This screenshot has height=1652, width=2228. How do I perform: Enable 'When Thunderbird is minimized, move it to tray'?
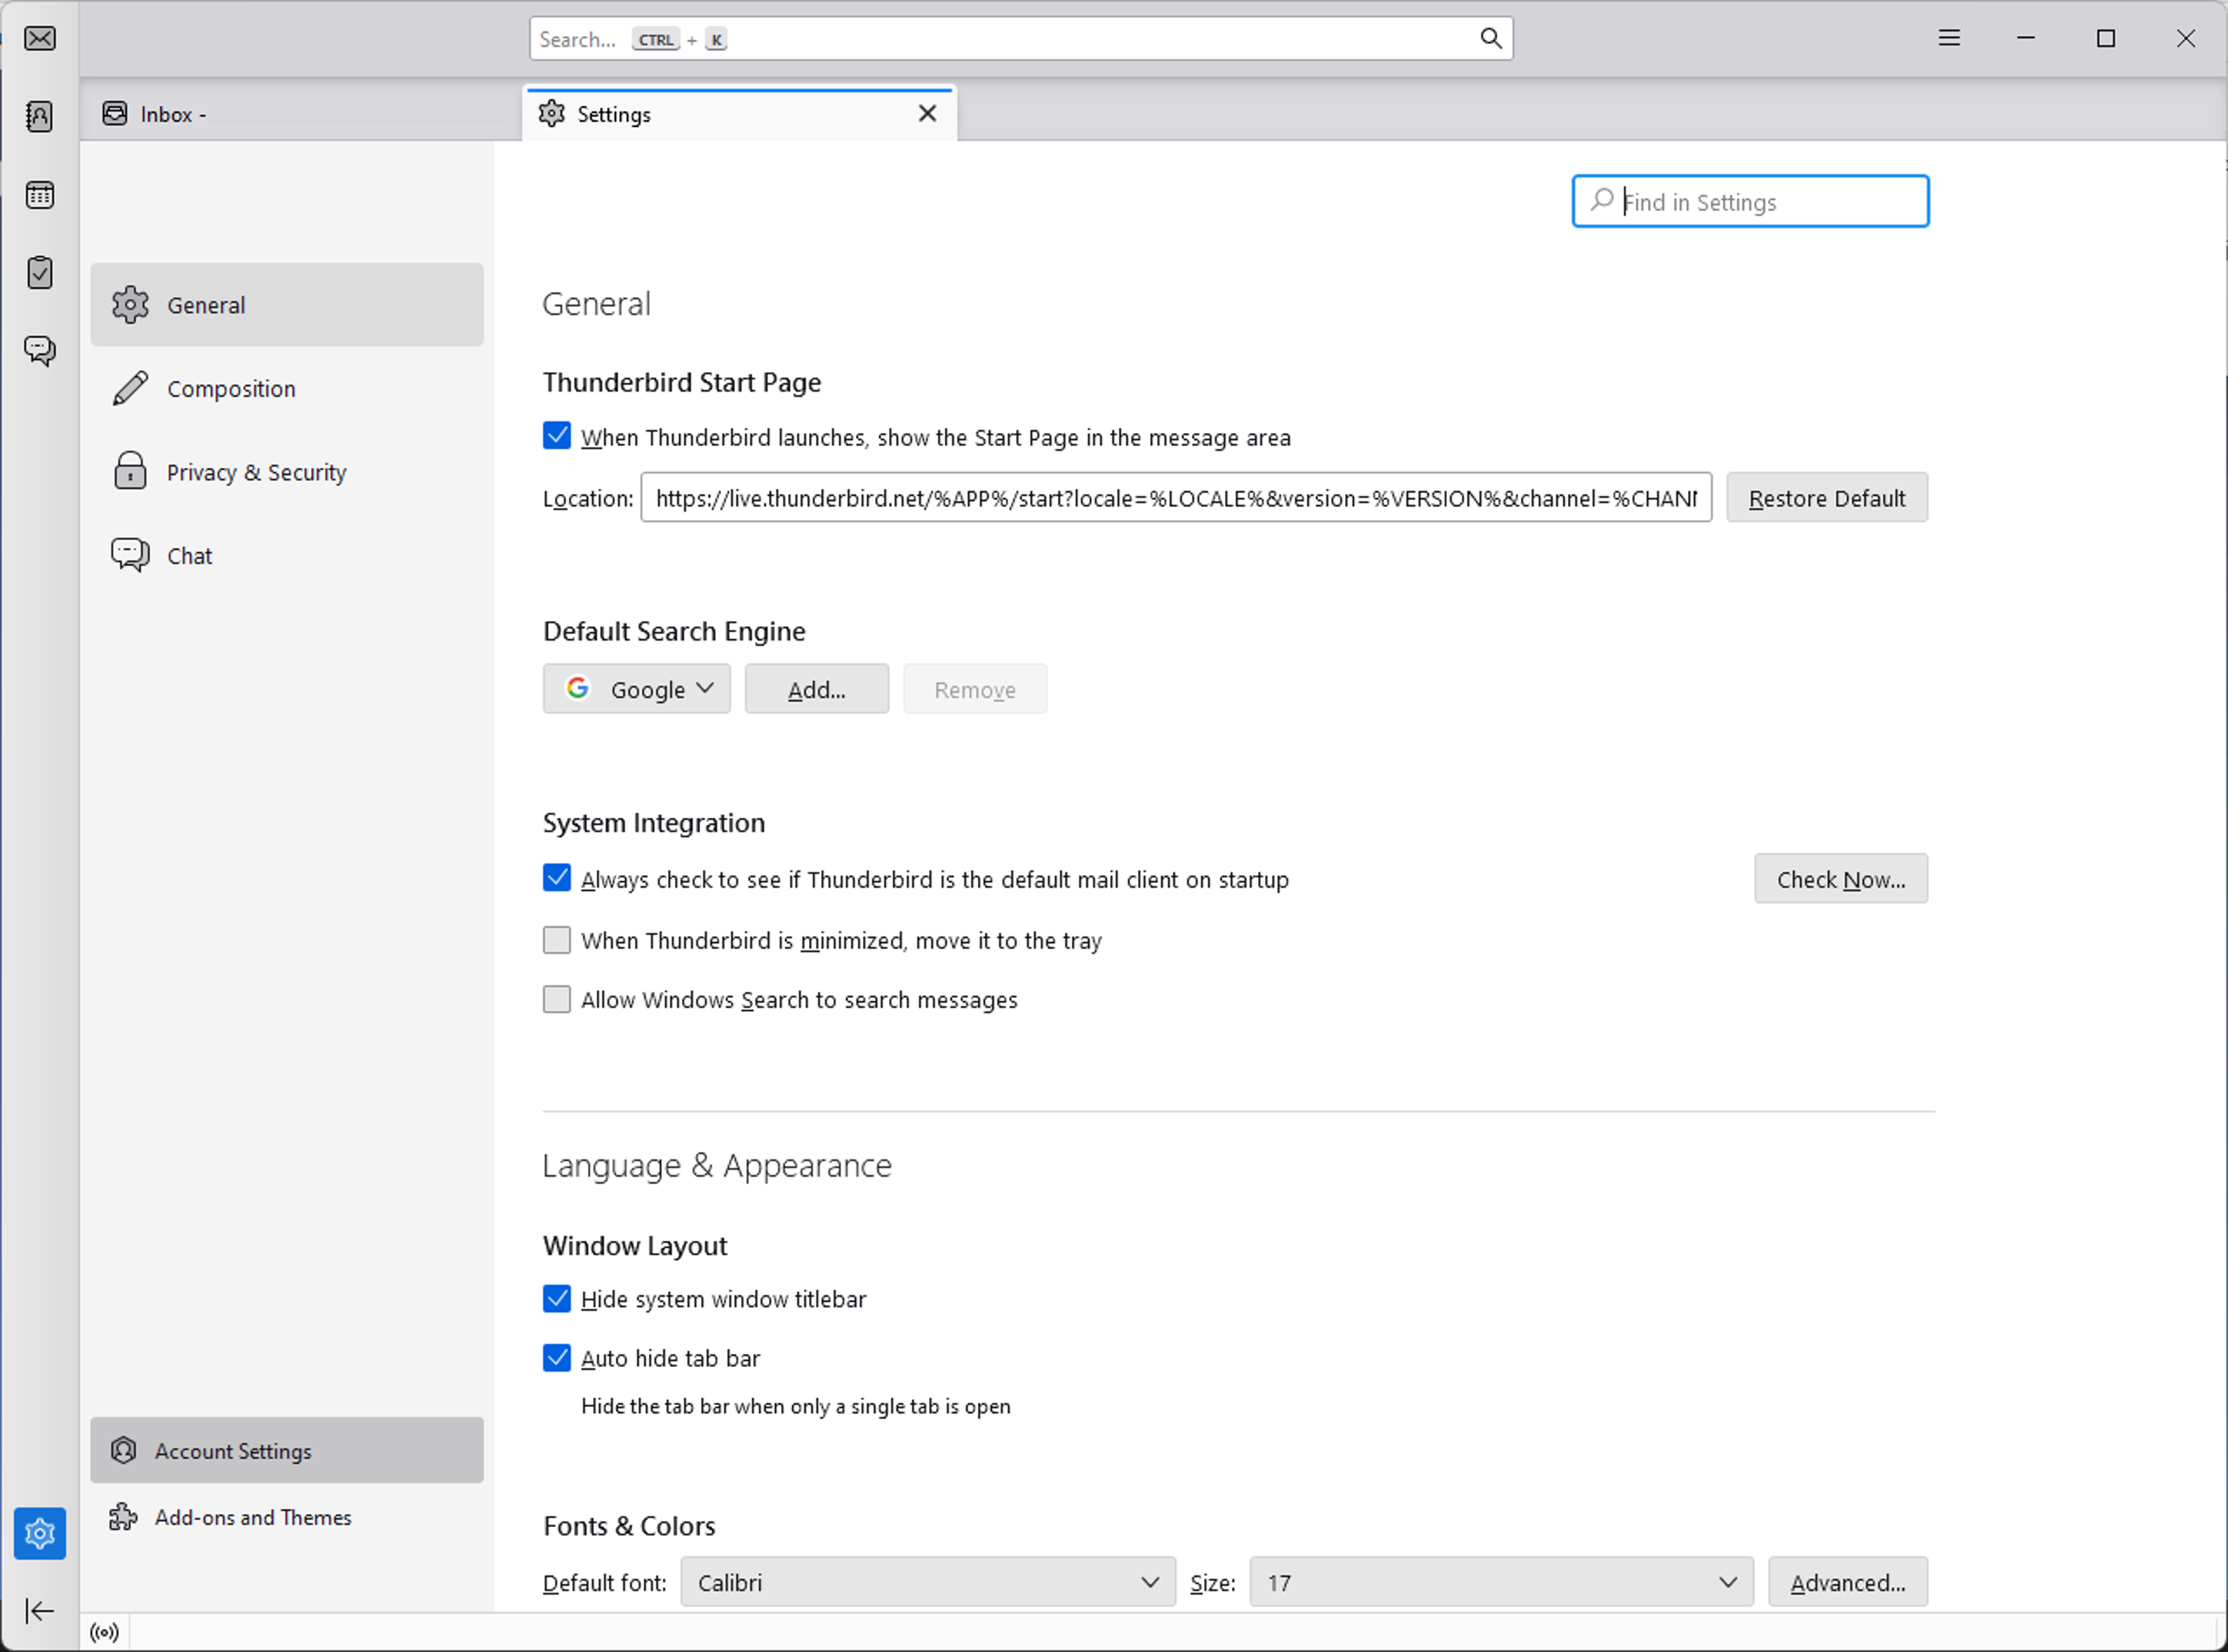557,939
